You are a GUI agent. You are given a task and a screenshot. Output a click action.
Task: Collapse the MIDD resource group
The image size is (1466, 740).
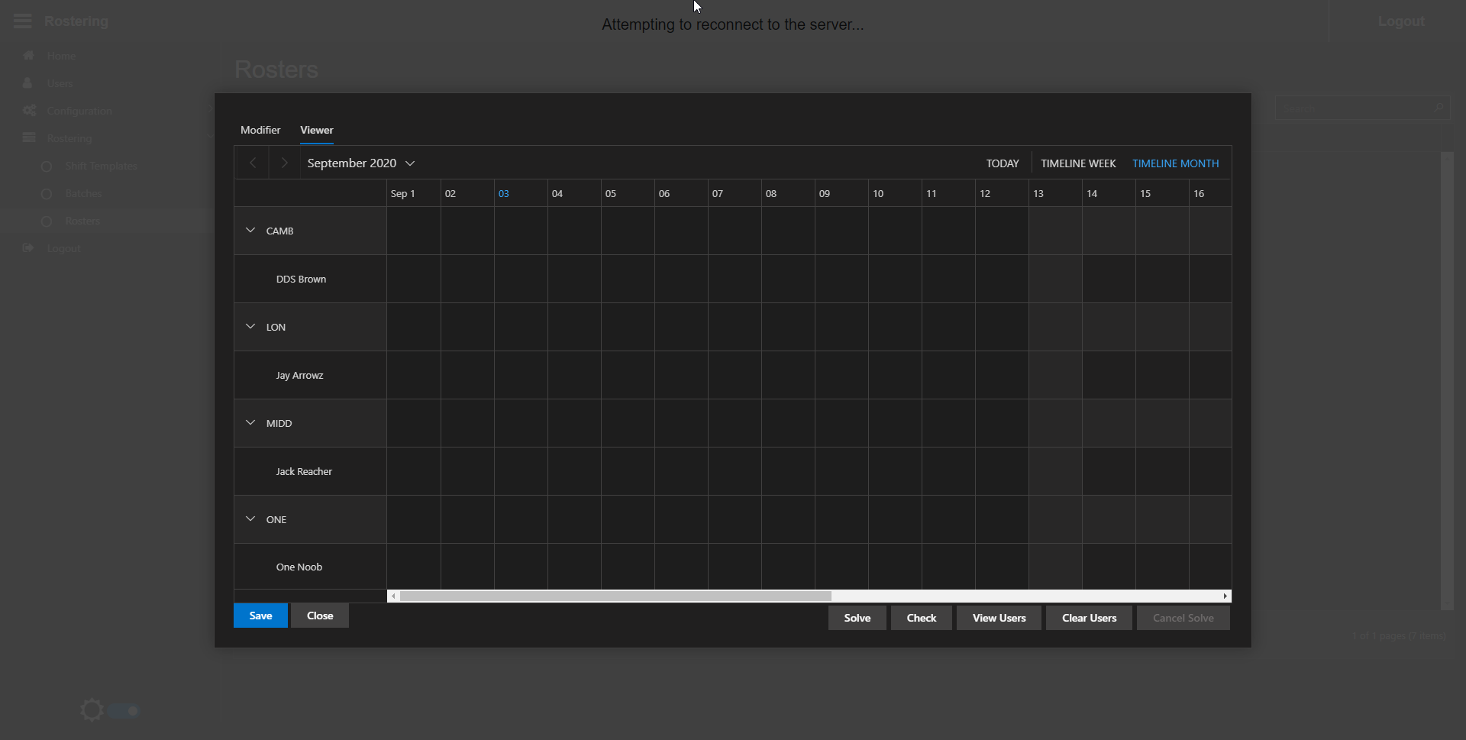(x=250, y=423)
